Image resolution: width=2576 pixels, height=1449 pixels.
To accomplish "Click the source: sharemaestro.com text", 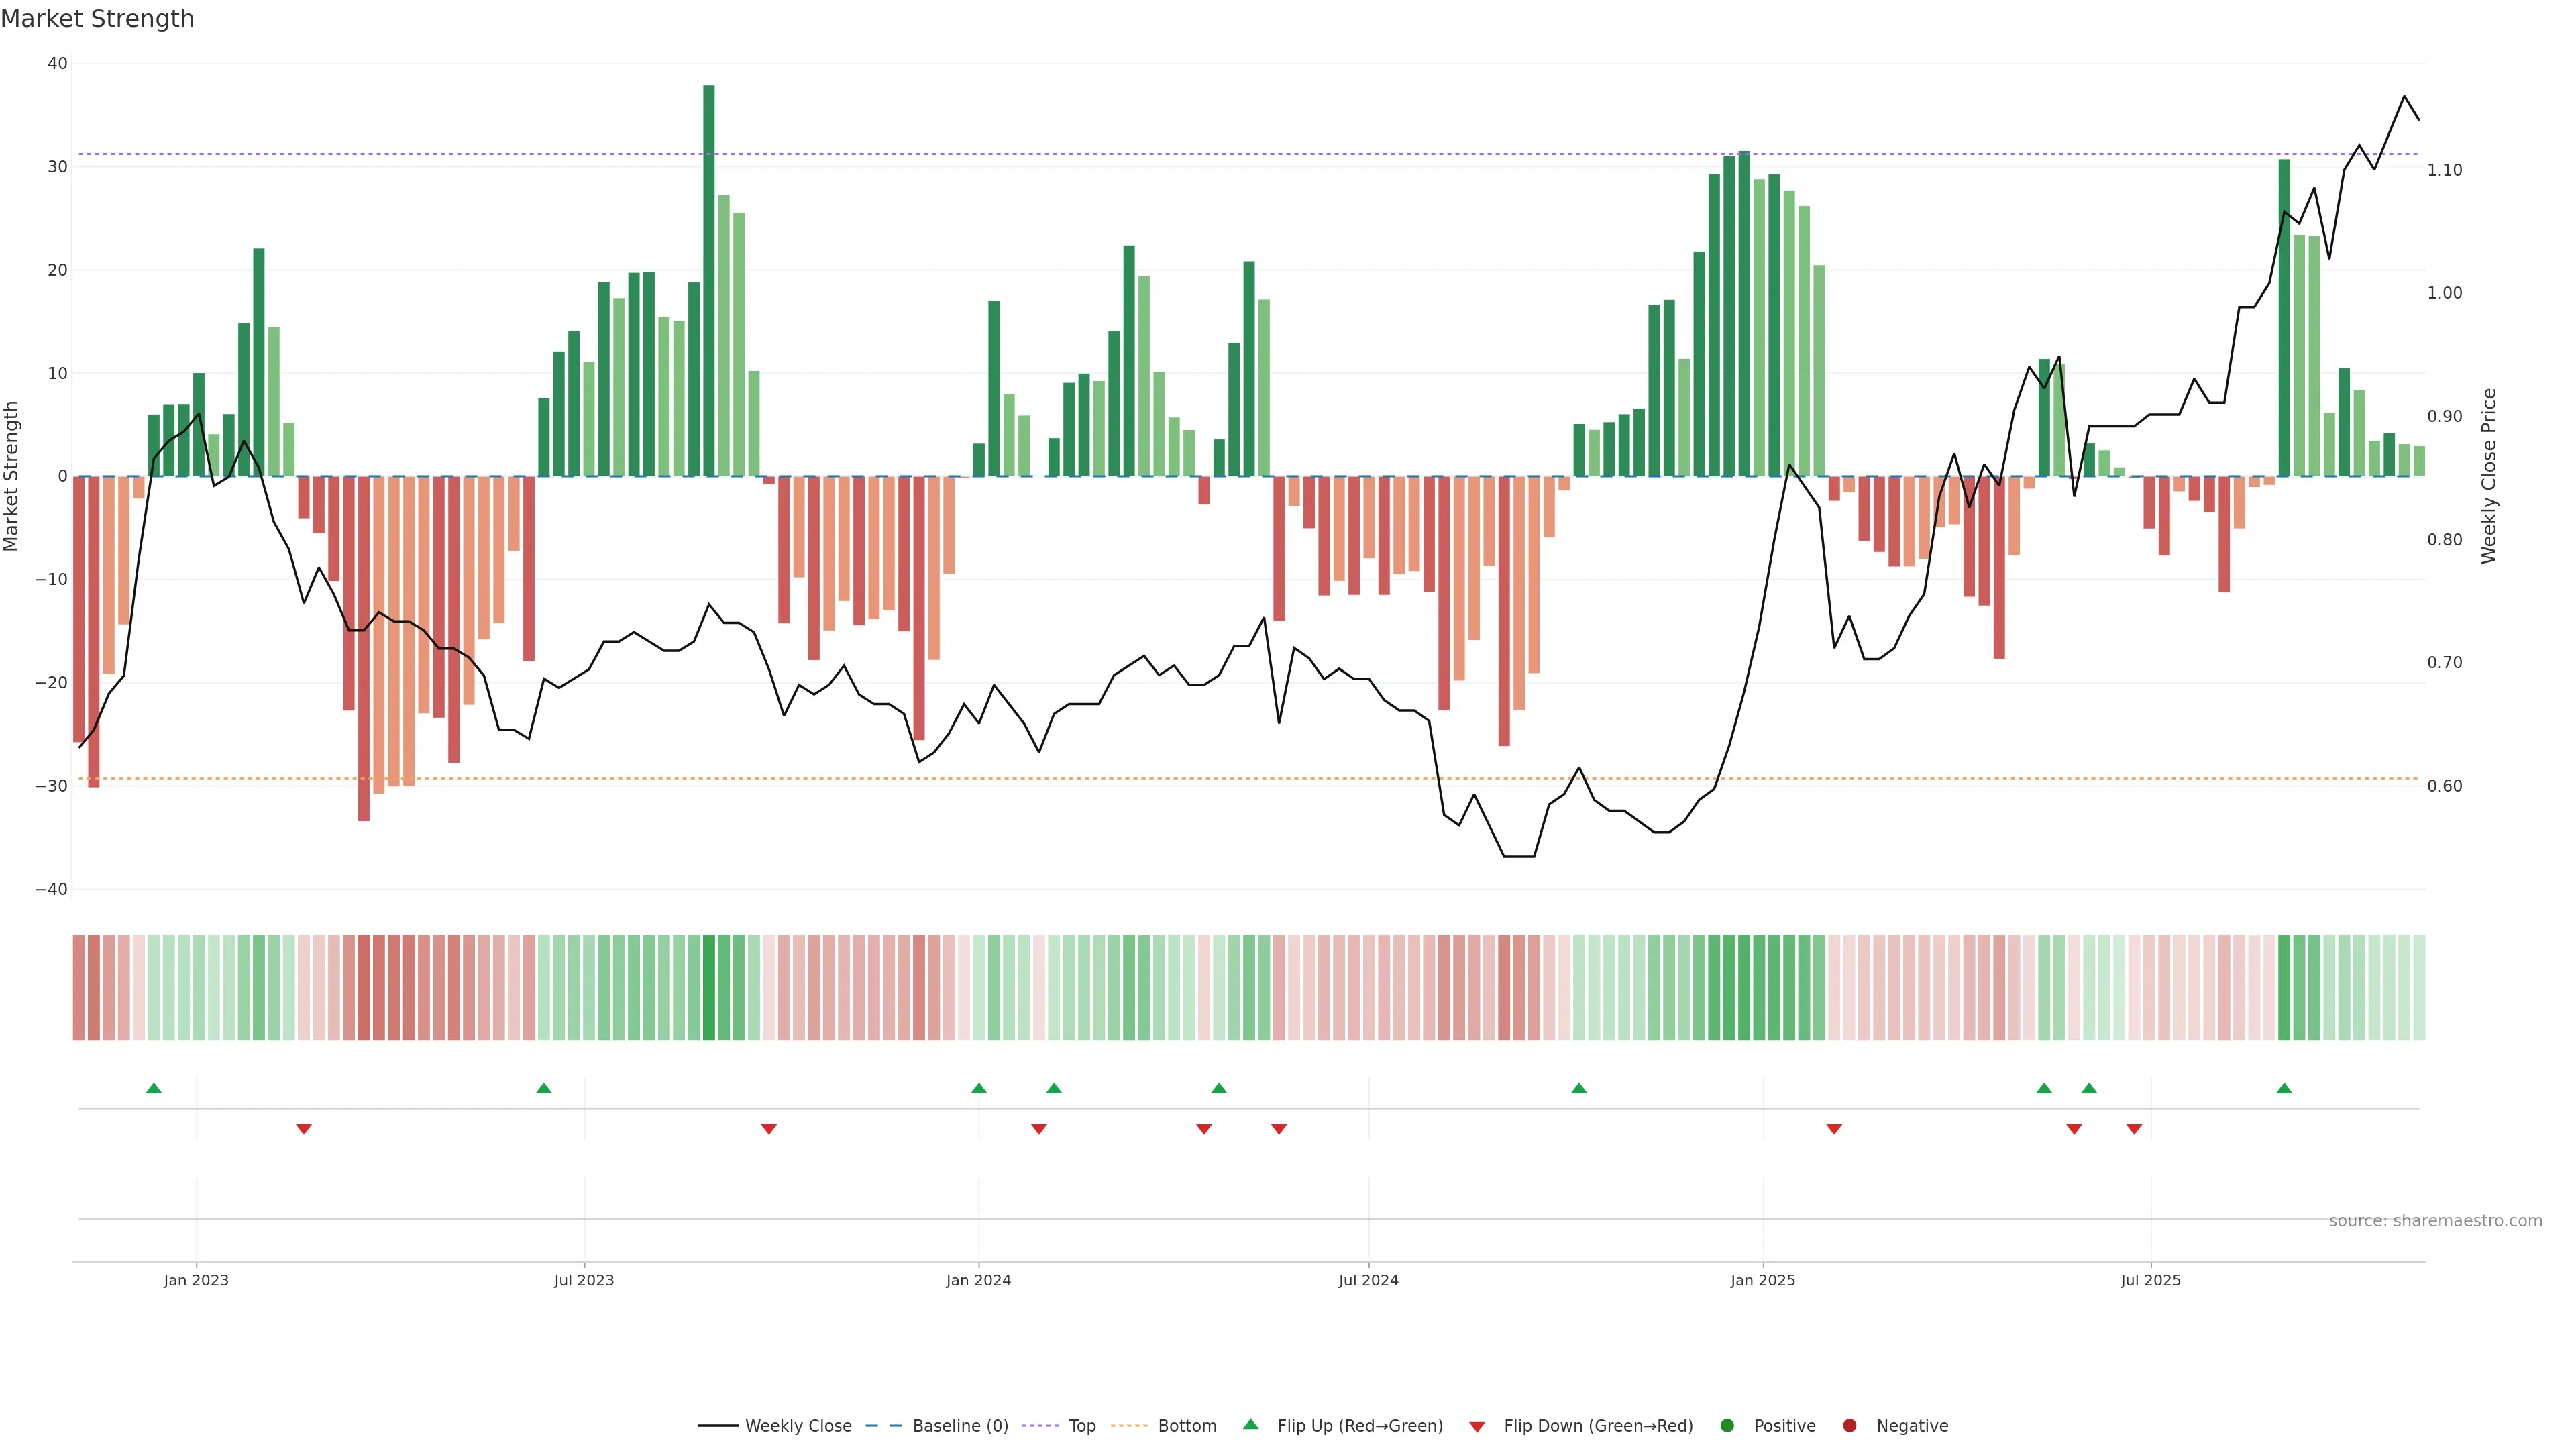I will (2435, 1221).
